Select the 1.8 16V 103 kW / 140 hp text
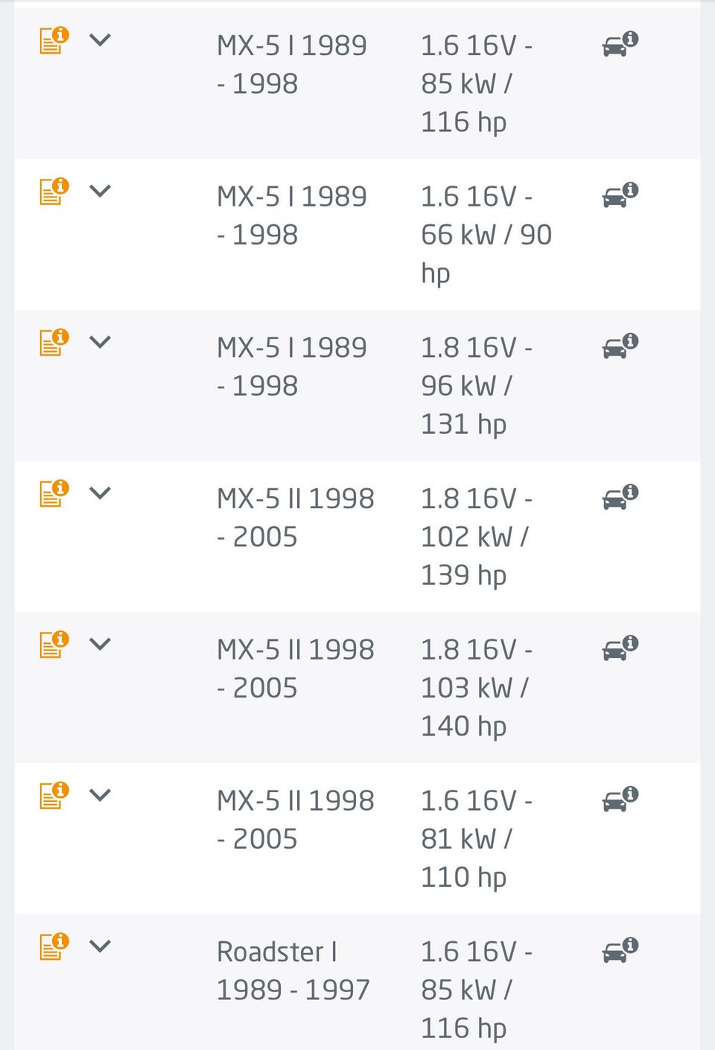This screenshot has height=1050, width=715. (475, 688)
